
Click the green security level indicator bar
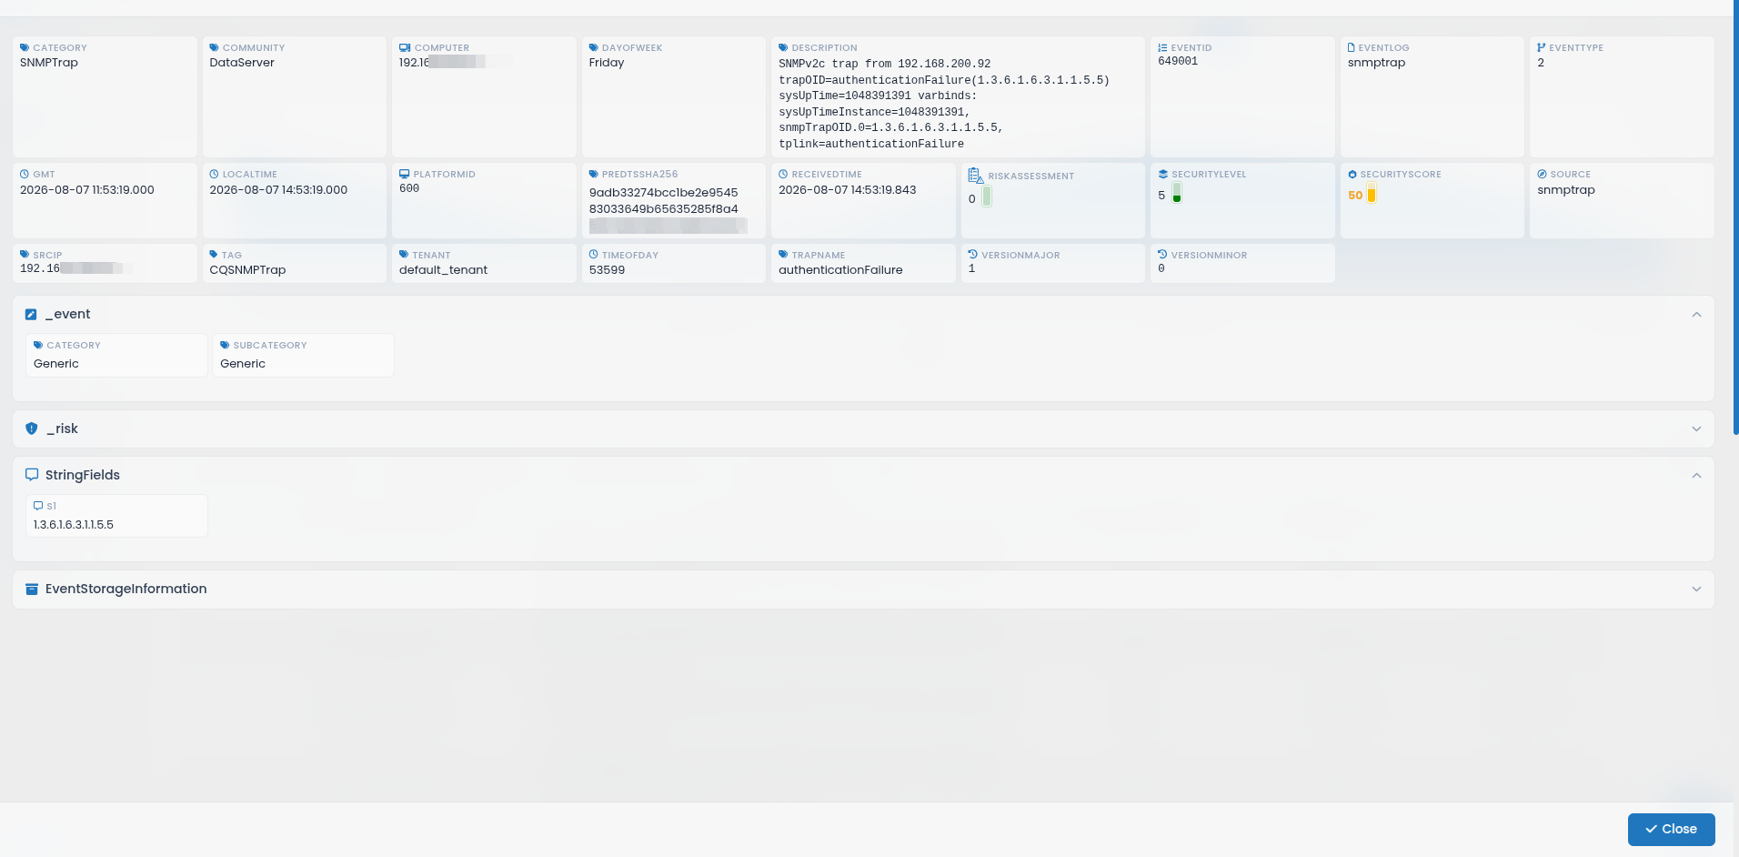click(1177, 193)
